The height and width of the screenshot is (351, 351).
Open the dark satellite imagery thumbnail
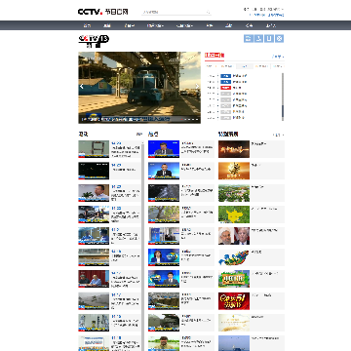164,193
